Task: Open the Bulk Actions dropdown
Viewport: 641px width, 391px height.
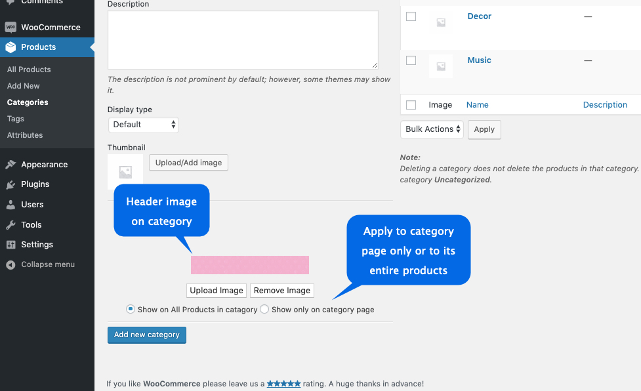Action: tap(431, 129)
